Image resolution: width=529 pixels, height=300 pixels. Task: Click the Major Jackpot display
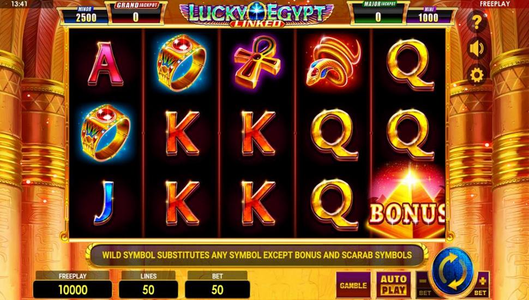point(378,13)
